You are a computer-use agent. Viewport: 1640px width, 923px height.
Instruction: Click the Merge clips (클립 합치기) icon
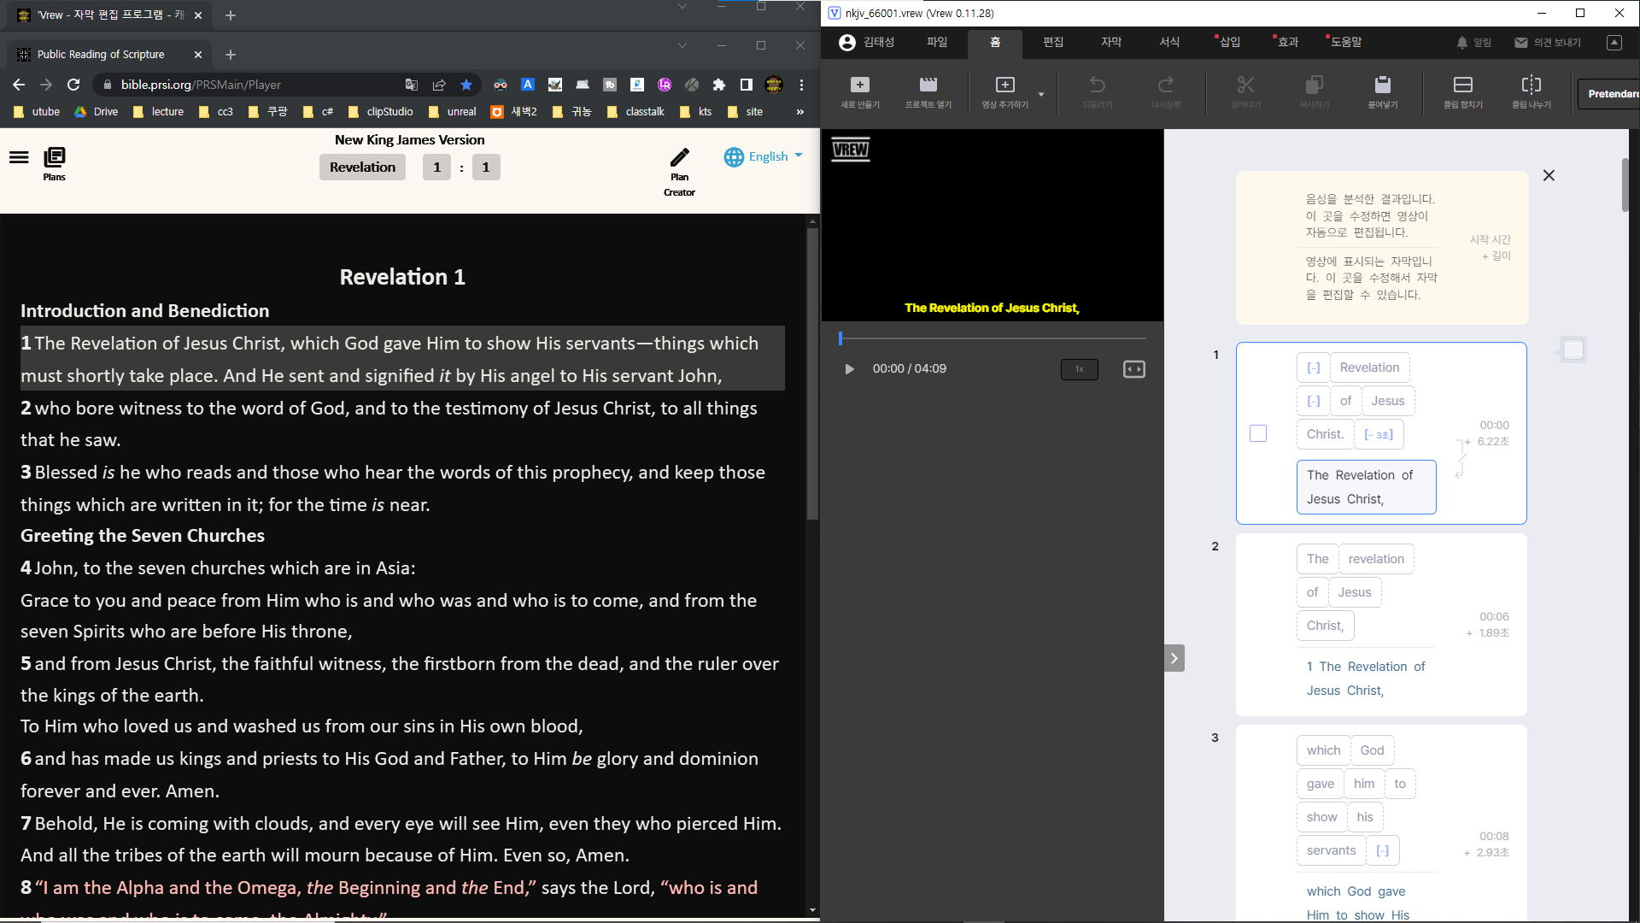(1462, 85)
